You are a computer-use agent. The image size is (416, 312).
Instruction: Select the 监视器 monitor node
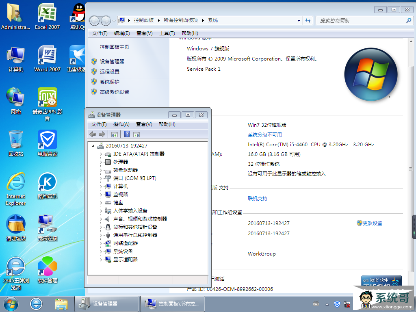[120, 195]
